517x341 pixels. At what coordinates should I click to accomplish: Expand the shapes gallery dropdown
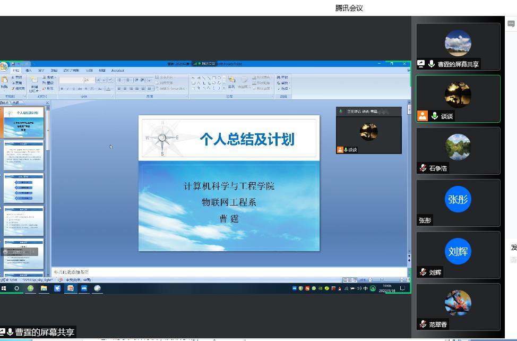224,88
